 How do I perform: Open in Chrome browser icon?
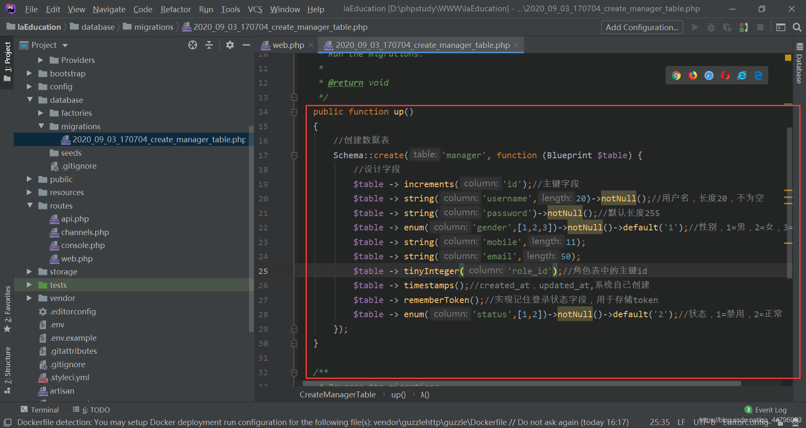pyautogui.click(x=676, y=76)
